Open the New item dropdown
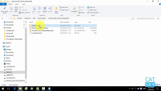Screen dimensions: 161x91 tap(64, 7)
